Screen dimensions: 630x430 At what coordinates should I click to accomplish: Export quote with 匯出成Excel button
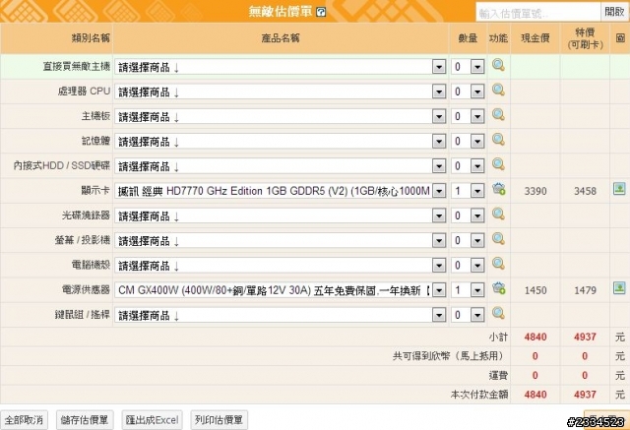pyautogui.click(x=153, y=420)
